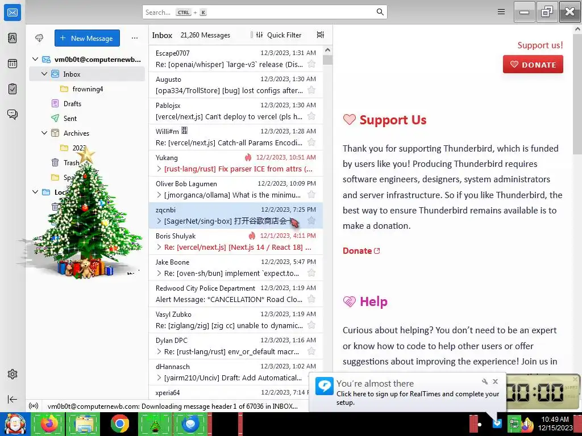
Task: Star the Escape0707 message
Action: 311,64
